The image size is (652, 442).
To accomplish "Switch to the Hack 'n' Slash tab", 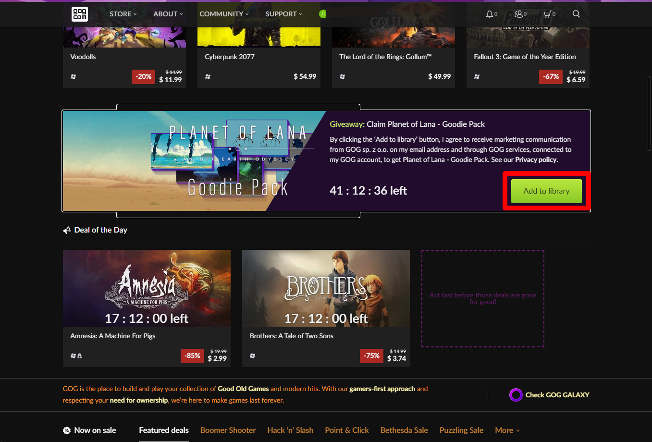I will click(290, 430).
